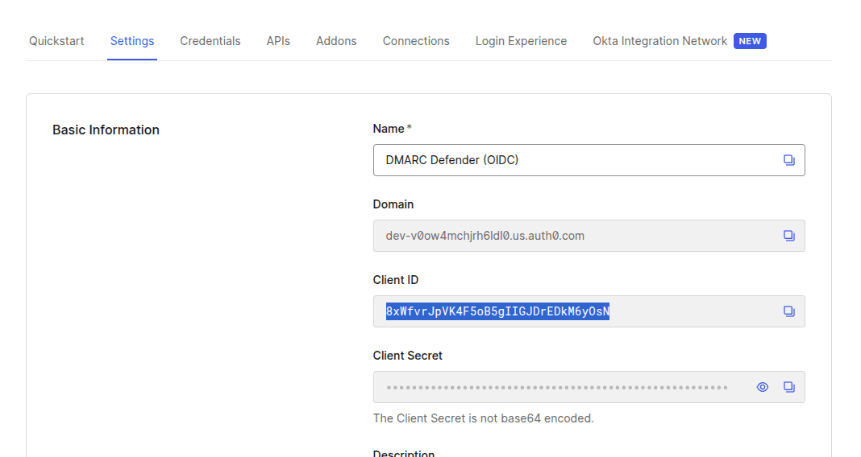861x457 pixels.
Task: Click the Client Secret label
Action: 407,356
